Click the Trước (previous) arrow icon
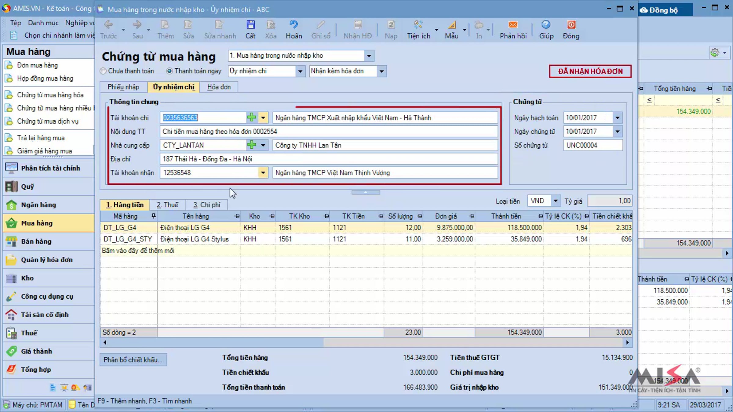Screen dimensions: 733x412 [x=108, y=25]
